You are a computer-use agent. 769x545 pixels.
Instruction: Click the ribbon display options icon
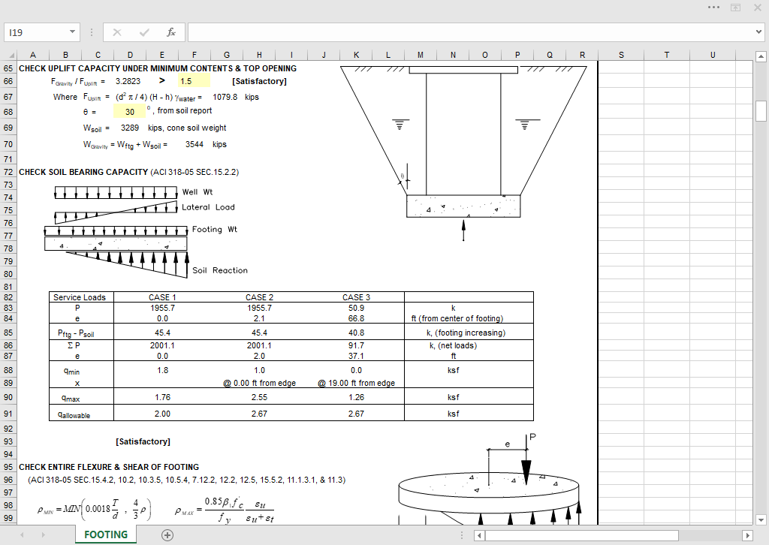click(x=736, y=8)
